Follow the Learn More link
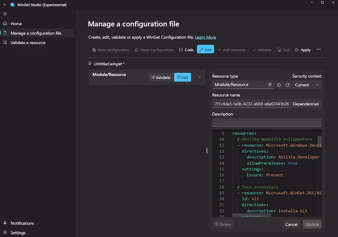This screenshot has height=237, width=338. pyautogui.click(x=206, y=37)
